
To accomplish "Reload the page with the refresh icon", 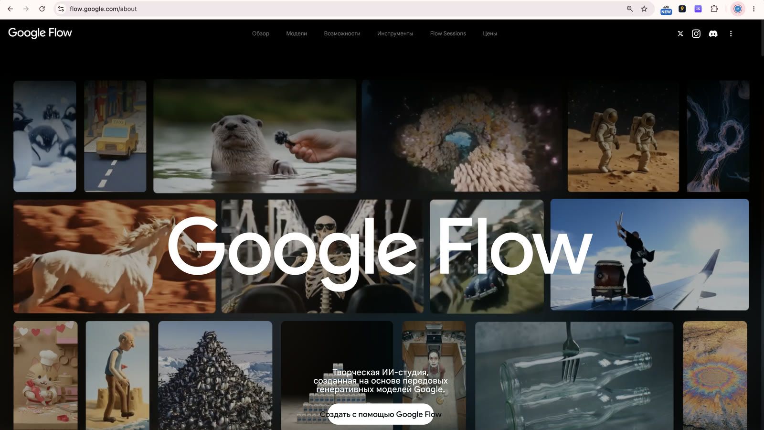I will [42, 9].
